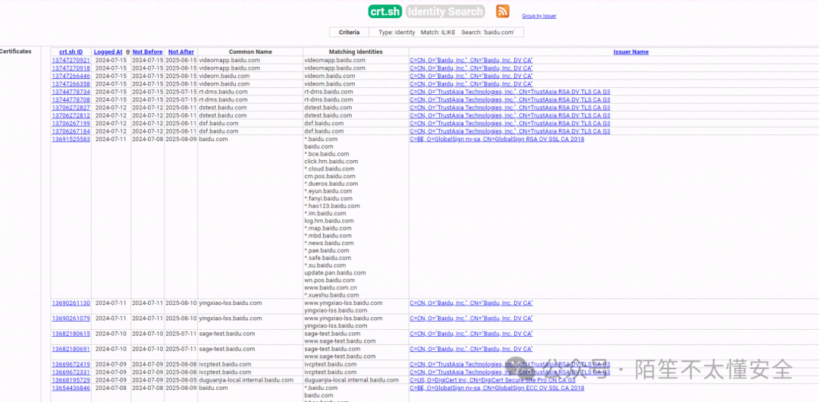Click the Criteria label cell
The width and height of the screenshot is (819, 402).
[349, 33]
